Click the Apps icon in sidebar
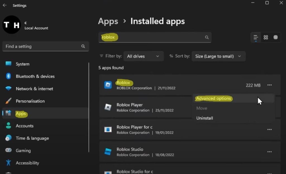 pyautogui.click(x=8, y=113)
